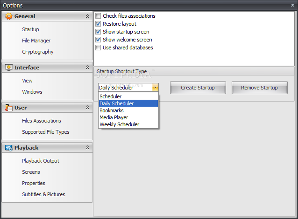
Task: Select Media Player from the dropdown list
Action: pyautogui.click(x=128, y=117)
